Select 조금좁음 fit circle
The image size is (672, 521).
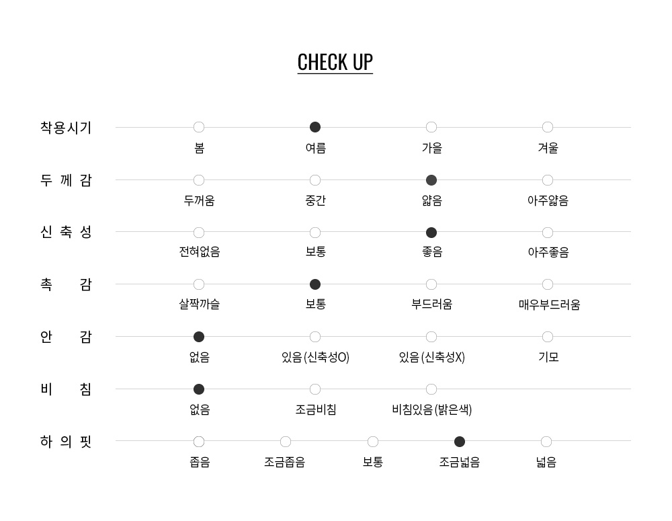(286, 441)
